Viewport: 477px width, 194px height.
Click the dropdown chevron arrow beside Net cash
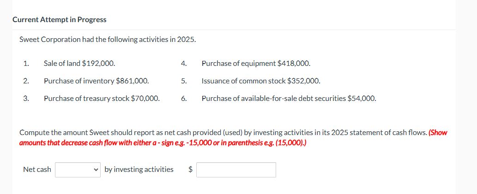coord(96,170)
